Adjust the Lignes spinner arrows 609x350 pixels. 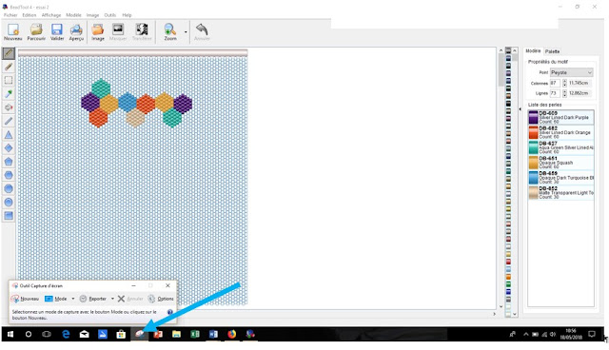click(x=564, y=93)
